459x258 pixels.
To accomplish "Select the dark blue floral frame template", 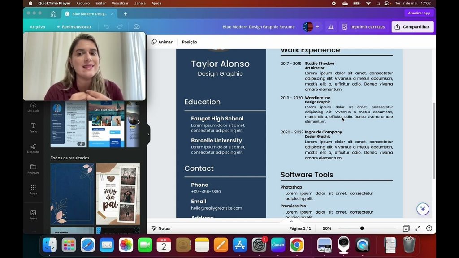I will pos(72,194).
